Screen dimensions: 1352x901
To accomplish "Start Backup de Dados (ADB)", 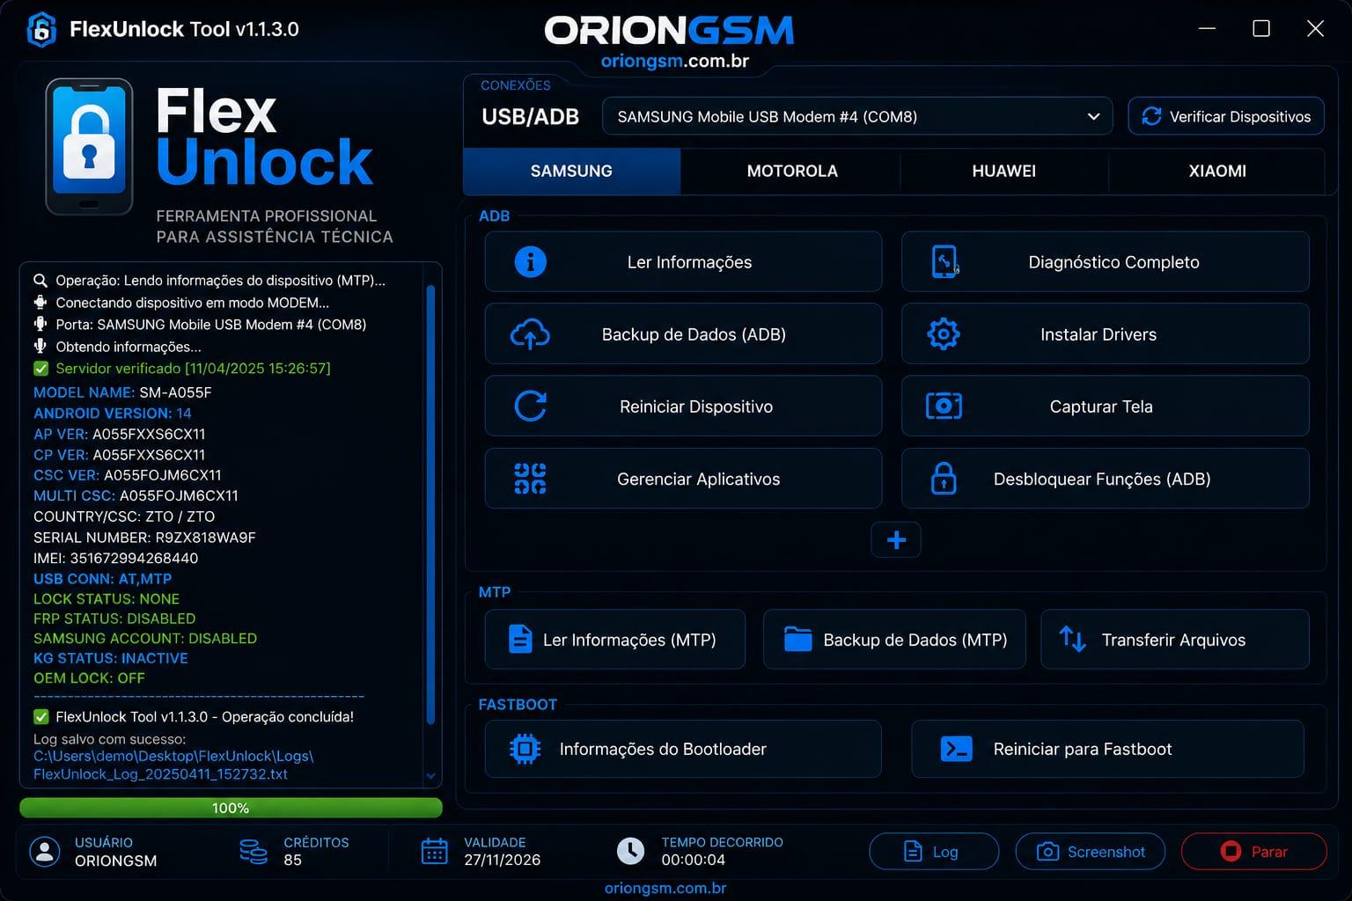I will [683, 334].
